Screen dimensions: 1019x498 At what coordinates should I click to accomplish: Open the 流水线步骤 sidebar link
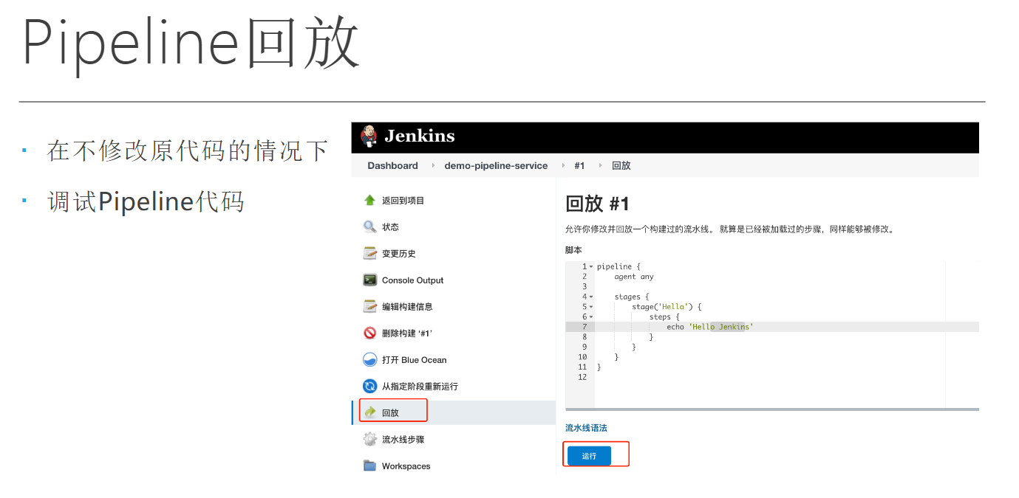pos(403,440)
